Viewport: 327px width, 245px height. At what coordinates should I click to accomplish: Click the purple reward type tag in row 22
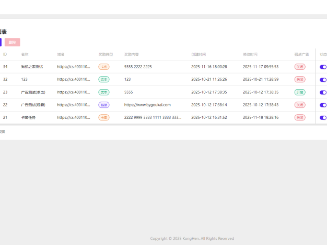click(104, 105)
